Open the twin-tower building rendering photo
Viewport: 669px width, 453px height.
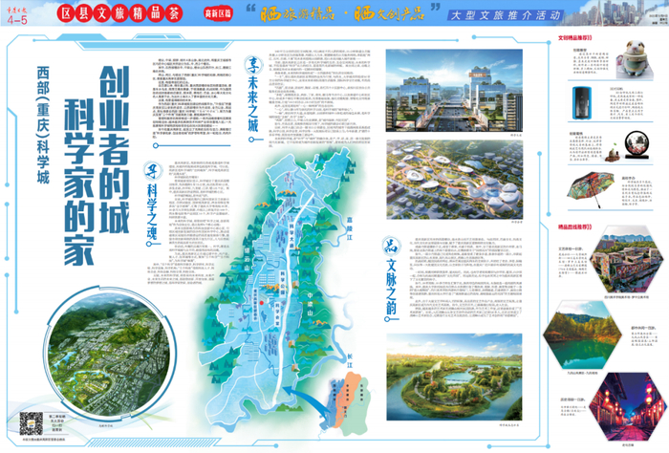tap(454, 90)
